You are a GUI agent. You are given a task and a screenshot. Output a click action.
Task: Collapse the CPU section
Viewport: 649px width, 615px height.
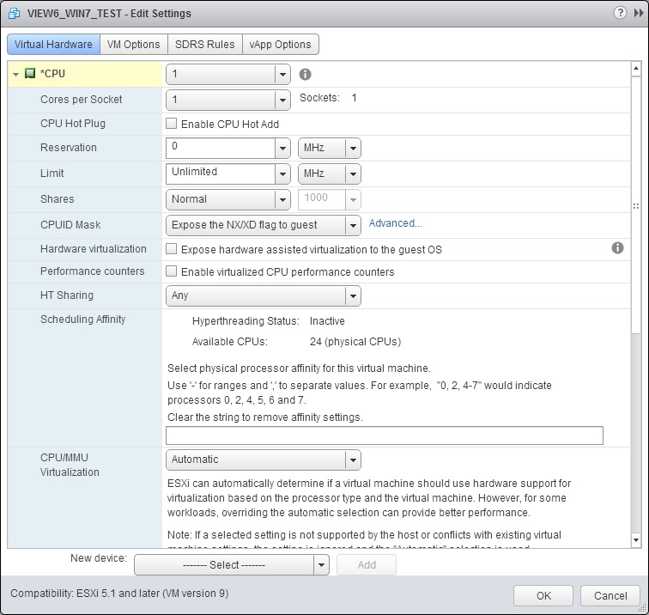pos(15,75)
